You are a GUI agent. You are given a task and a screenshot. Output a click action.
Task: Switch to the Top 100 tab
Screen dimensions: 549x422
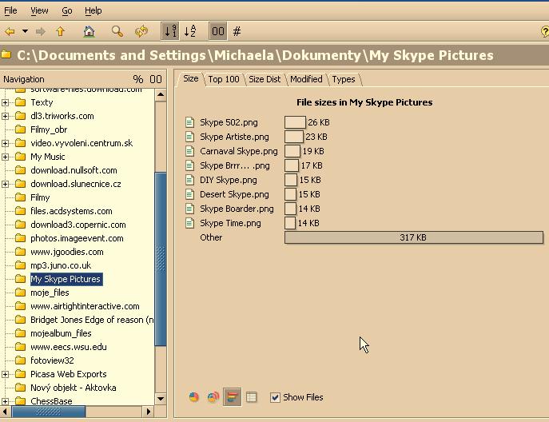[x=224, y=79]
